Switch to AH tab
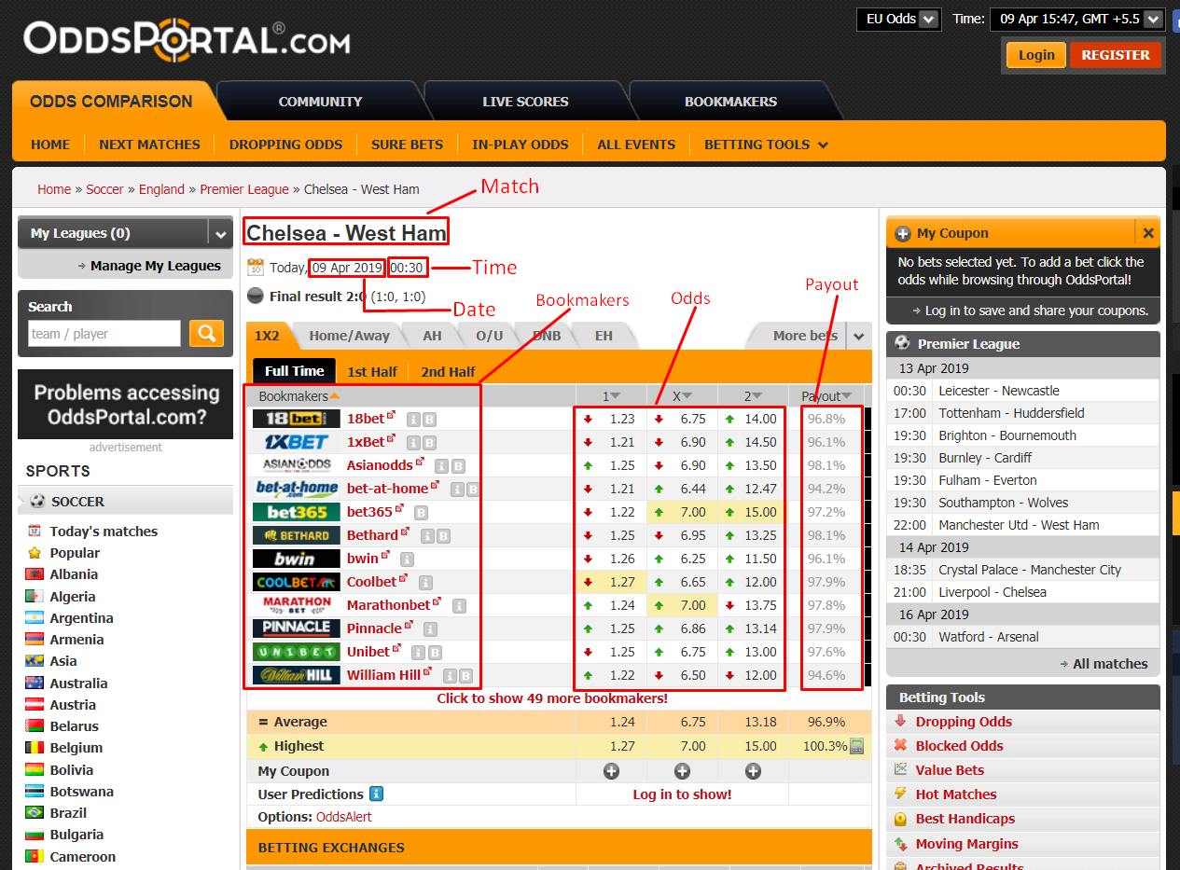Image resolution: width=1180 pixels, height=870 pixels. (x=432, y=336)
